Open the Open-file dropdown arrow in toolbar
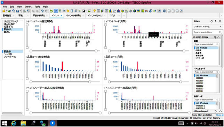 coord(7,11)
